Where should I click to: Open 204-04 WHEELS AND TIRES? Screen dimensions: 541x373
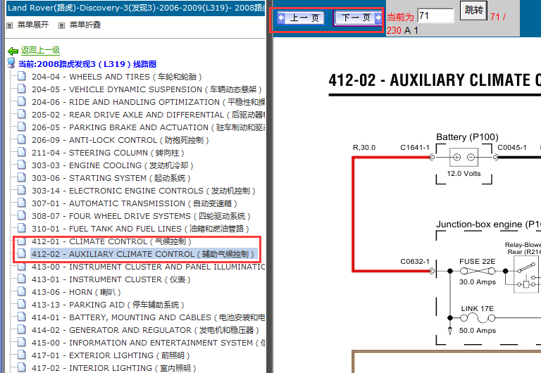point(117,77)
